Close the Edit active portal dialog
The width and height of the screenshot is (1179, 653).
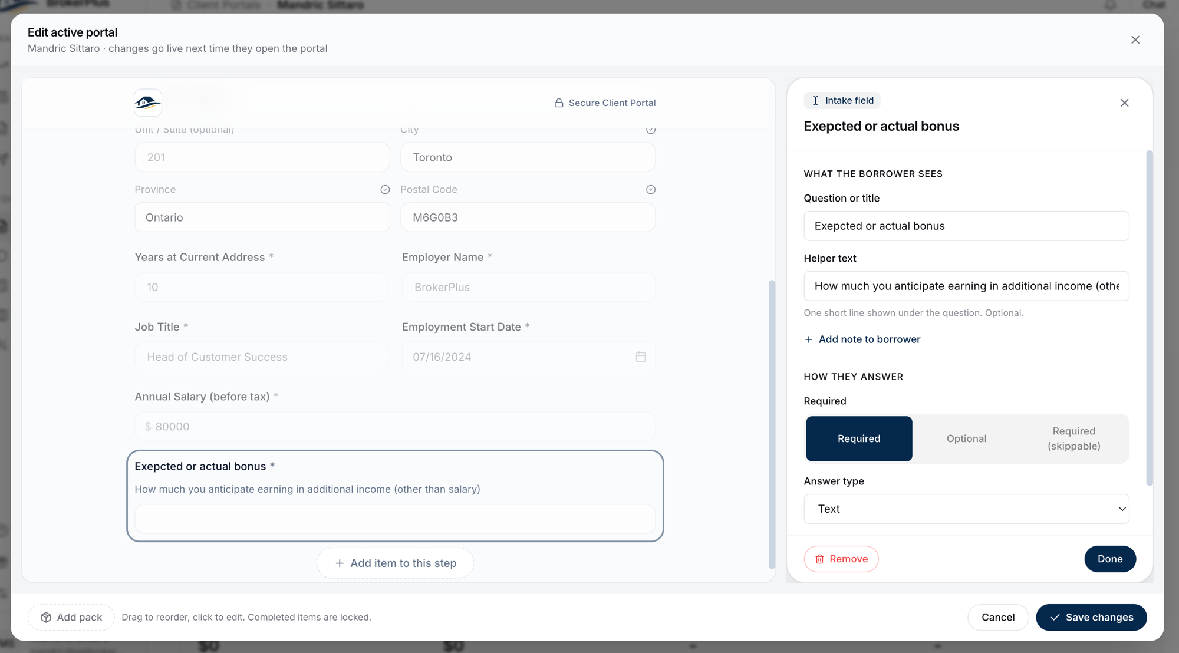1135,39
